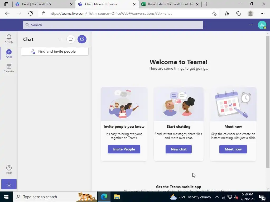Open the browser Favorites list

coord(226,13)
